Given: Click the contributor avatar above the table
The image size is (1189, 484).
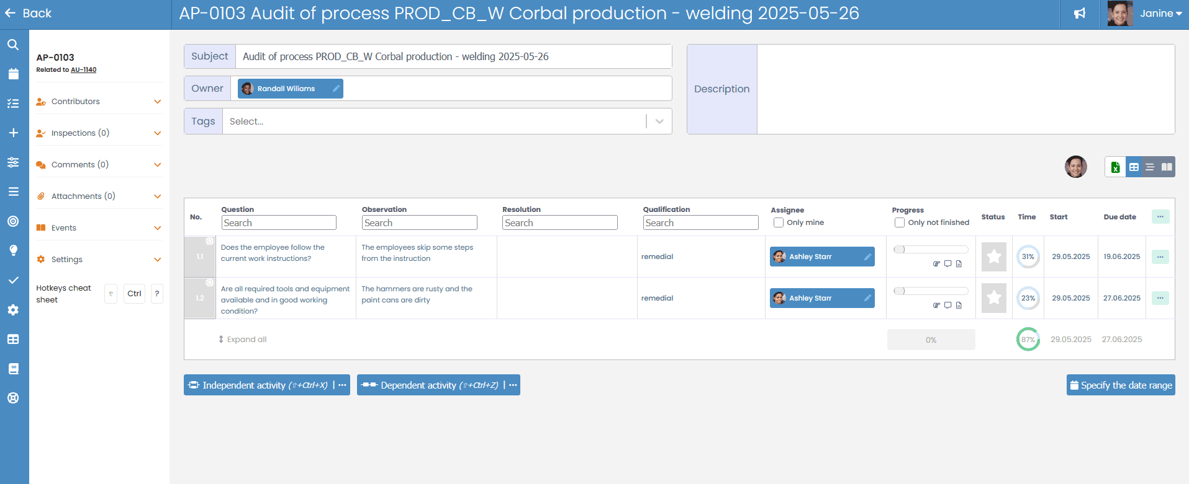Looking at the screenshot, I should [x=1075, y=167].
